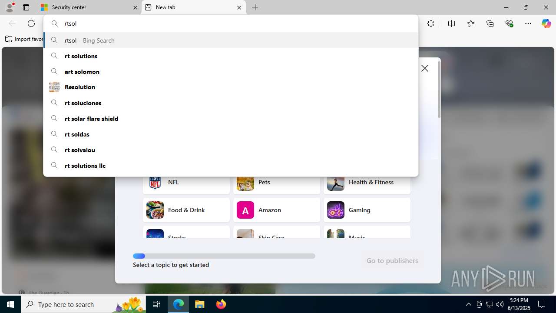This screenshot has height=313, width=556.
Task: Switch to the Security center tab
Action: coord(90,7)
